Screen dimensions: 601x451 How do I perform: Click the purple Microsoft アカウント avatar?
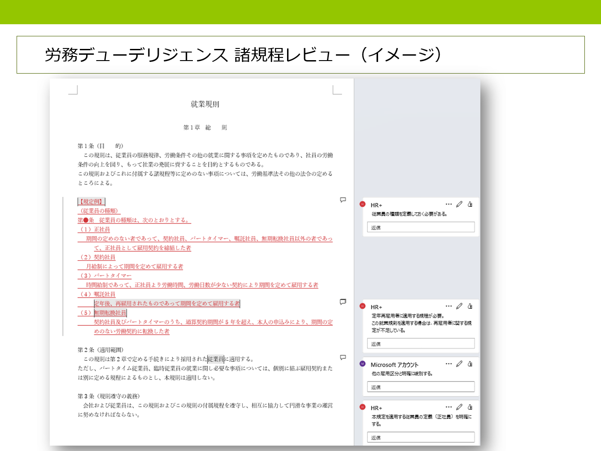click(x=362, y=364)
